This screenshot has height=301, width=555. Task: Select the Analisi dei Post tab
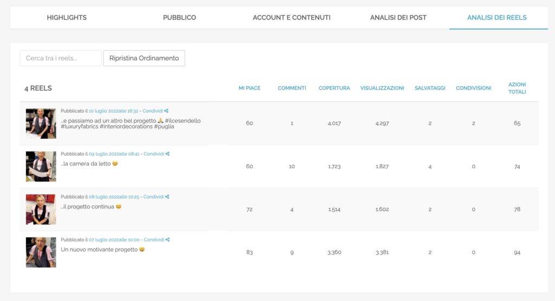click(x=398, y=17)
